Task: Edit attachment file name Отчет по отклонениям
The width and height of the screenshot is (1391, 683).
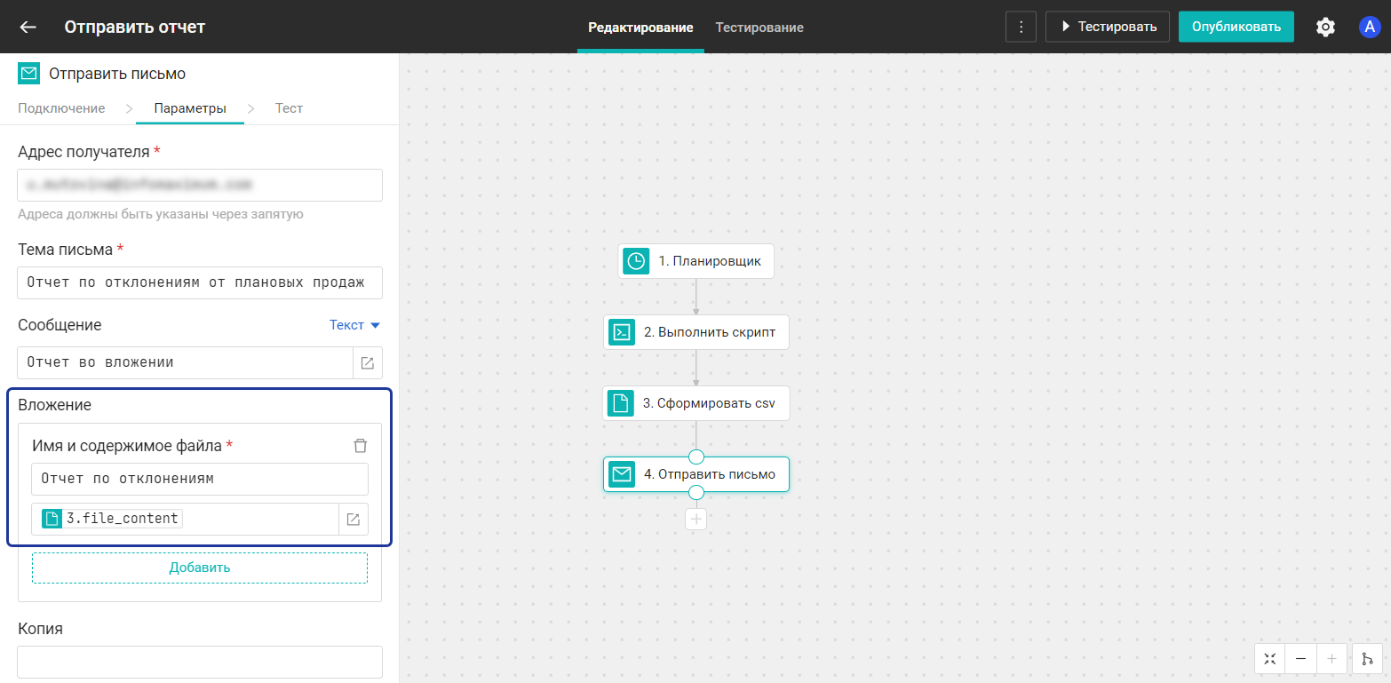Action: (200, 479)
